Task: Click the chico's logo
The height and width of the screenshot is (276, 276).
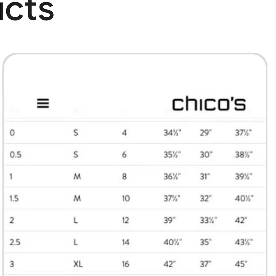Action: pos(209,104)
